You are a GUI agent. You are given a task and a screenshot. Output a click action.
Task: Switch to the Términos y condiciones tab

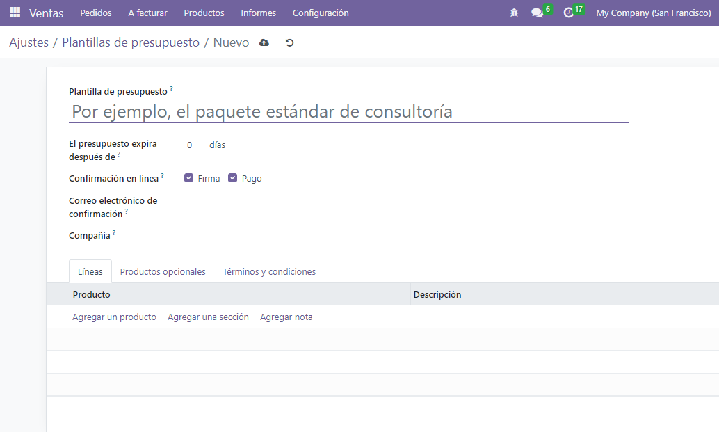coord(269,271)
